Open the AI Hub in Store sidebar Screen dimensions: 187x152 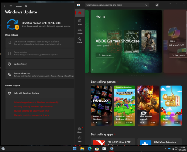[80, 40]
